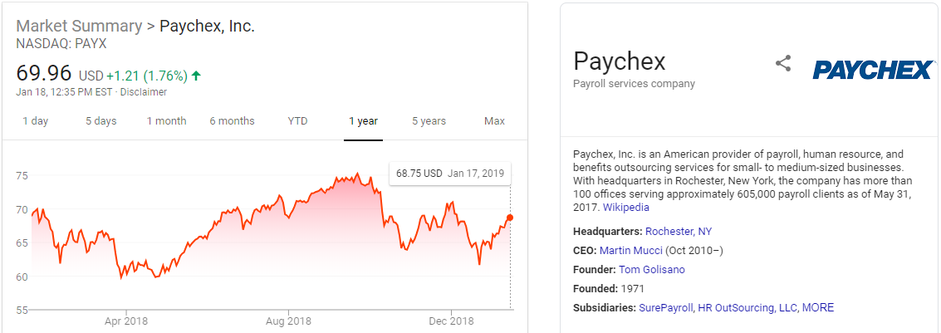Open the Wikipedia link
Screen dimensions: 941x333
click(625, 208)
